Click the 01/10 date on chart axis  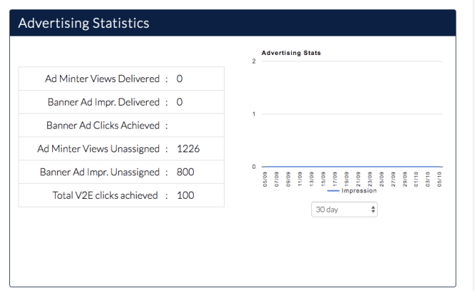(416, 177)
